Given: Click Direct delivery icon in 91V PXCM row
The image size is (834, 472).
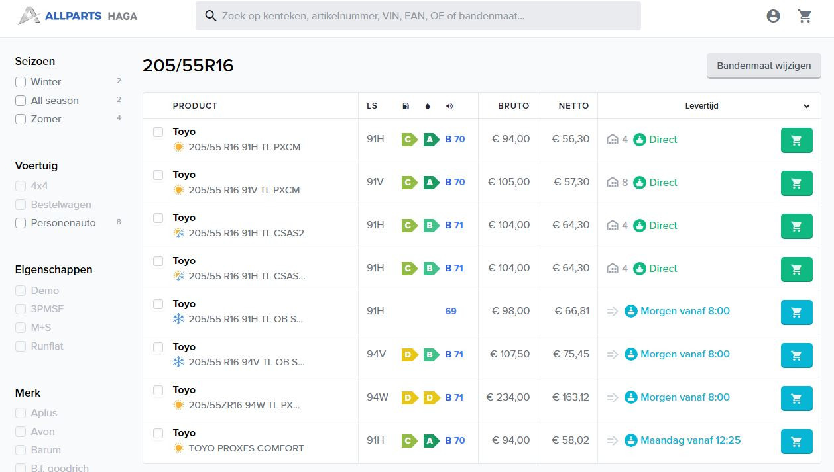Looking at the screenshot, I should click(x=640, y=183).
